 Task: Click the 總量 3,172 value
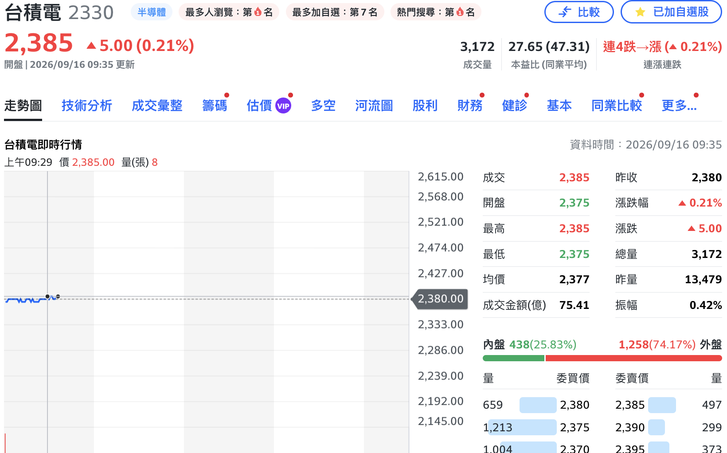coord(707,254)
